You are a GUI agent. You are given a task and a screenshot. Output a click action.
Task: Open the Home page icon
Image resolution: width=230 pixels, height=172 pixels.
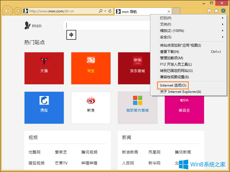point(210,11)
